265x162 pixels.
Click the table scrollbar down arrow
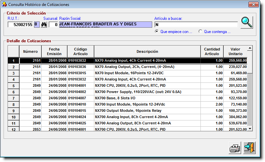point(250,129)
